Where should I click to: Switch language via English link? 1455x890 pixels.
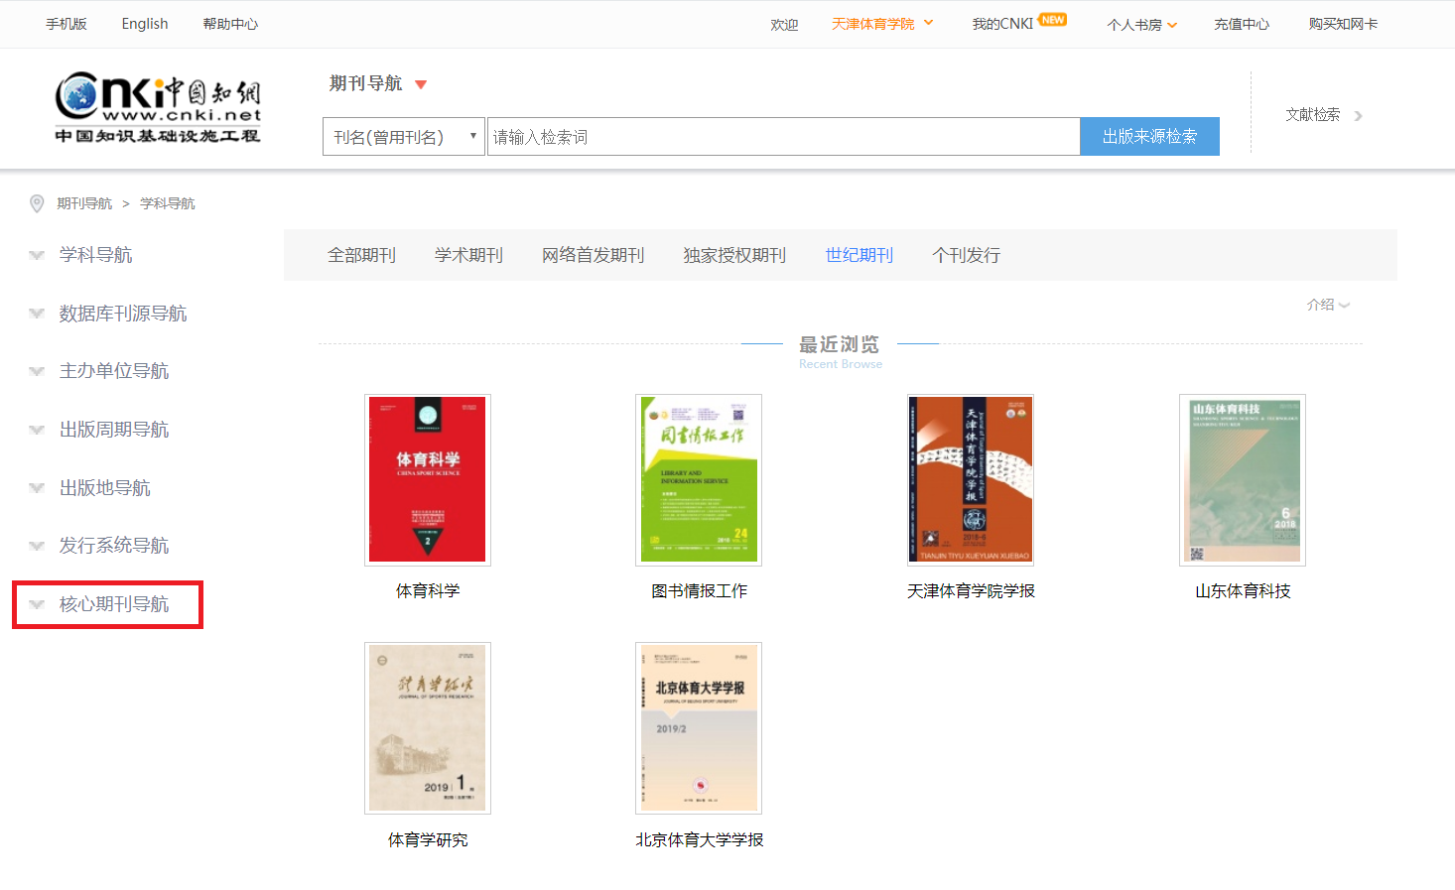click(x=145, y=24)
